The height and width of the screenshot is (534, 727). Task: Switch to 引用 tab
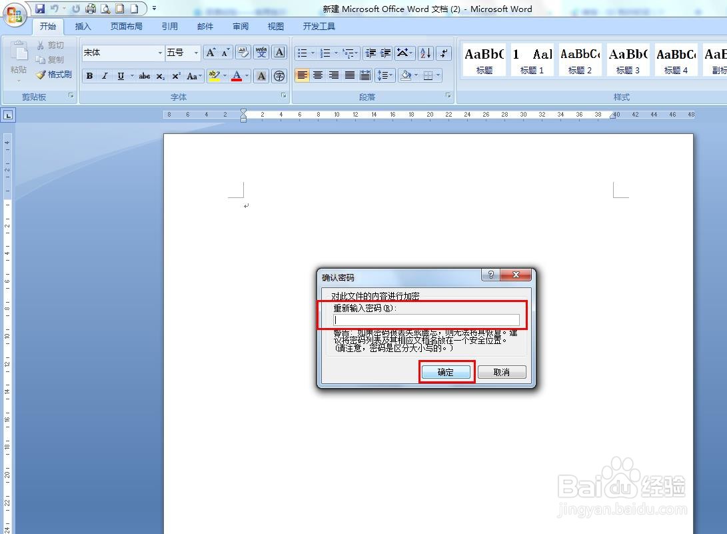[x=170, y=27]
